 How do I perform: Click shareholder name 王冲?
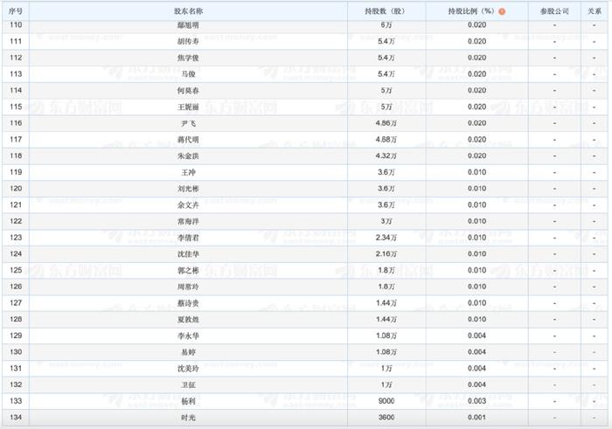click(x=188, y=172)
